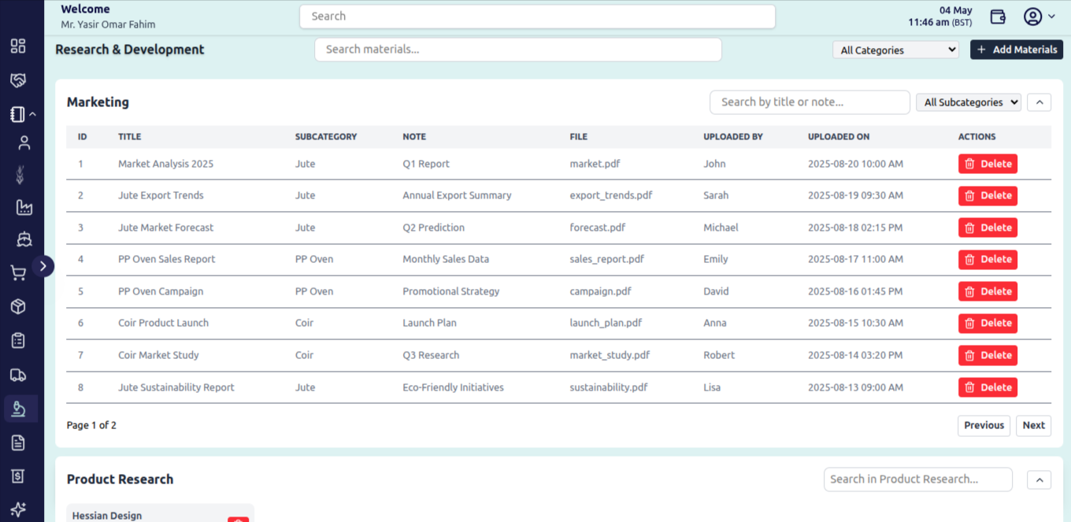Image resolution: width=1071 pixels, height=522 pixels.
Task: Click Add Materials button
Action: (x=1017, y=50)
